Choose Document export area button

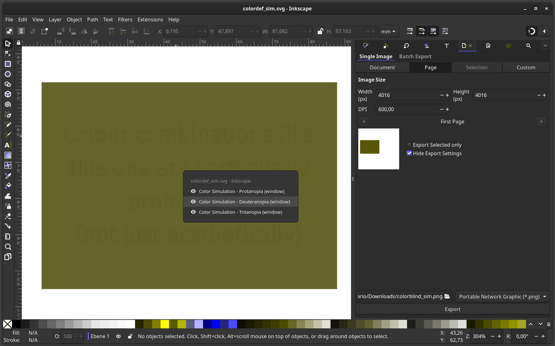tap(382, 67)
